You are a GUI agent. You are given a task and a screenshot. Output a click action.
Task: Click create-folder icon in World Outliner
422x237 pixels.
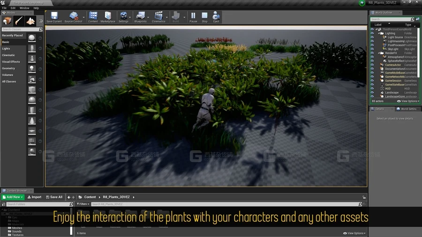[x=417, y=19]
